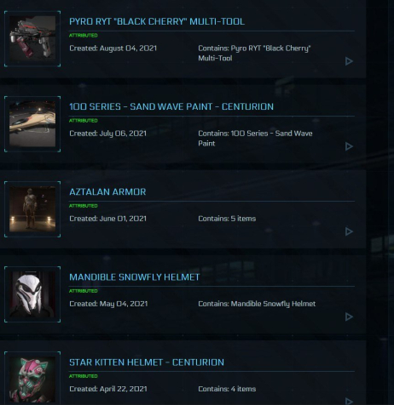Open the Mandible Snowfly Helmet thumbnail
394x405 pixels.
point(32,294)
